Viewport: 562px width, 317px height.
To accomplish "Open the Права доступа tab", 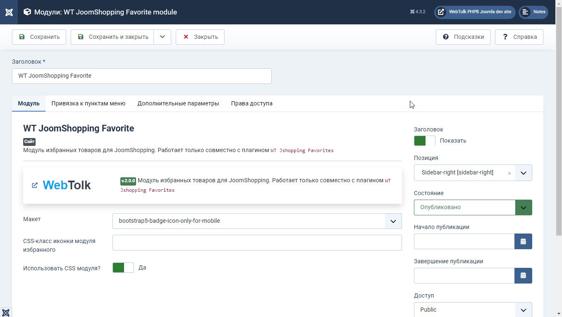I will [x=251, y=103].
